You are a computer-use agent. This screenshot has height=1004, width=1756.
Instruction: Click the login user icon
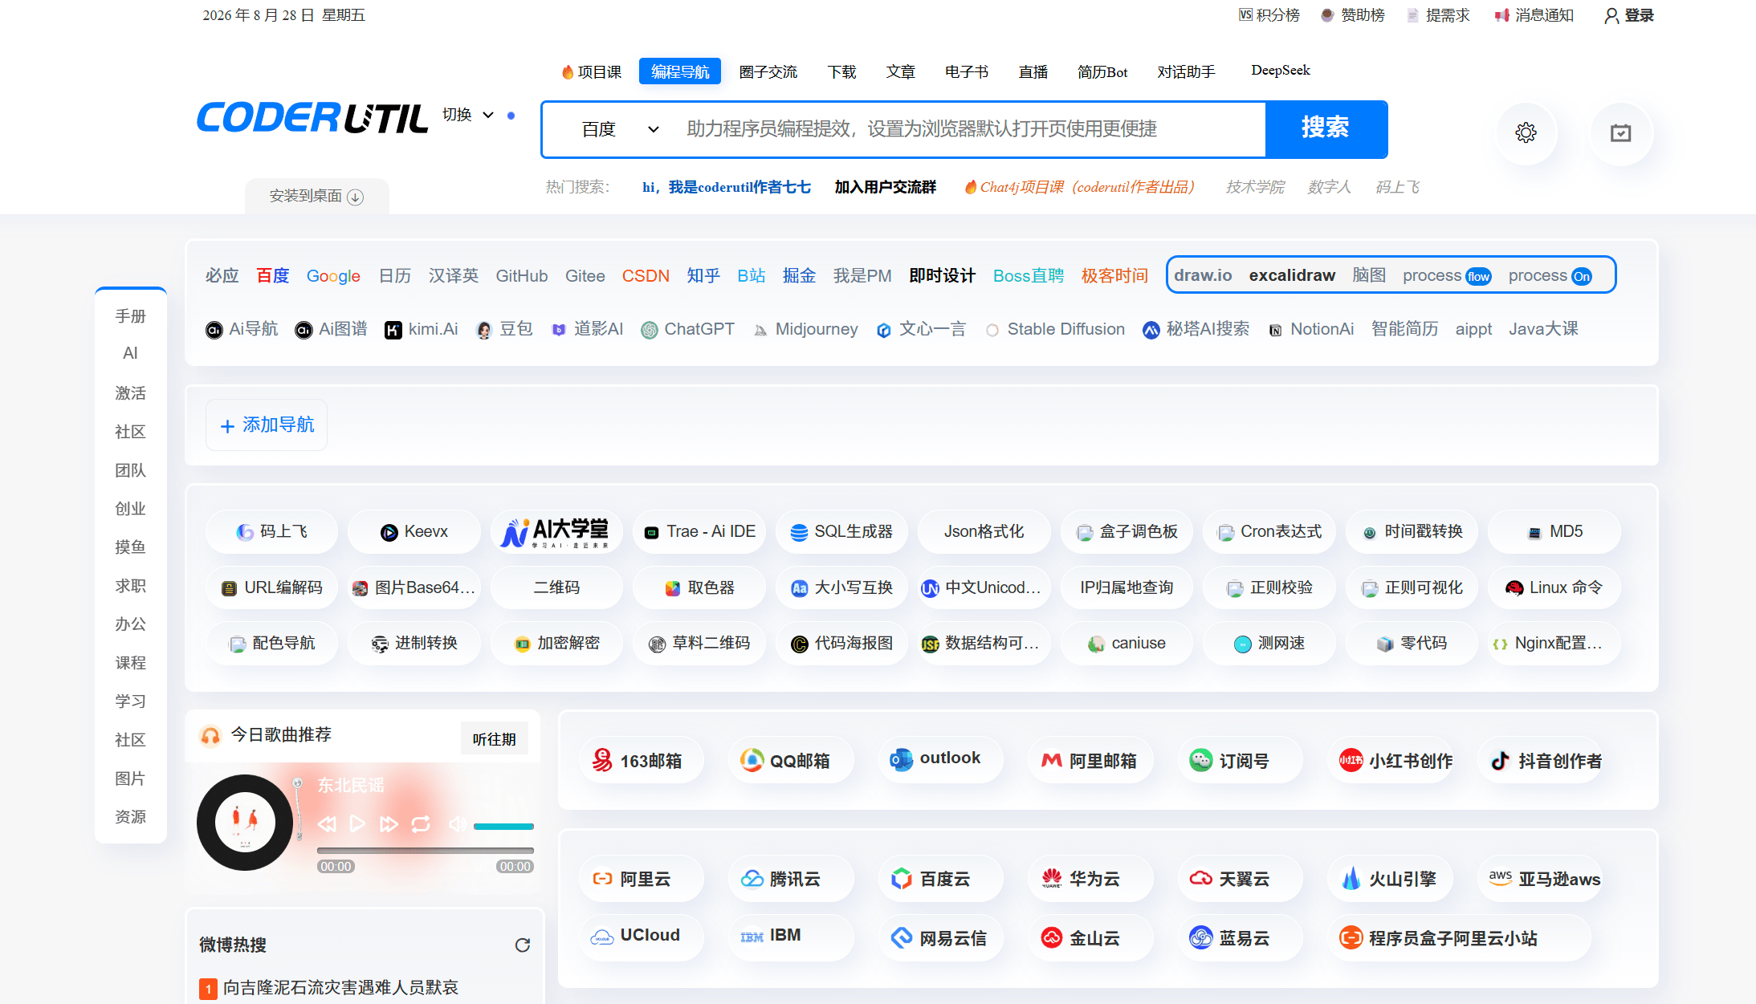point(1611,16)
